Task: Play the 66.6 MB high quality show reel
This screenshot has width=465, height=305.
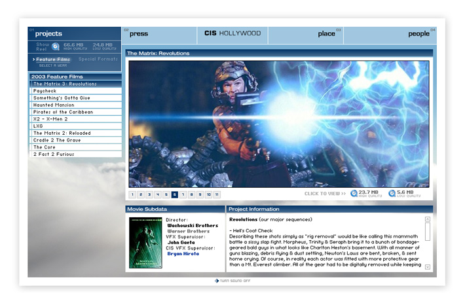Action: coord(75,46)
